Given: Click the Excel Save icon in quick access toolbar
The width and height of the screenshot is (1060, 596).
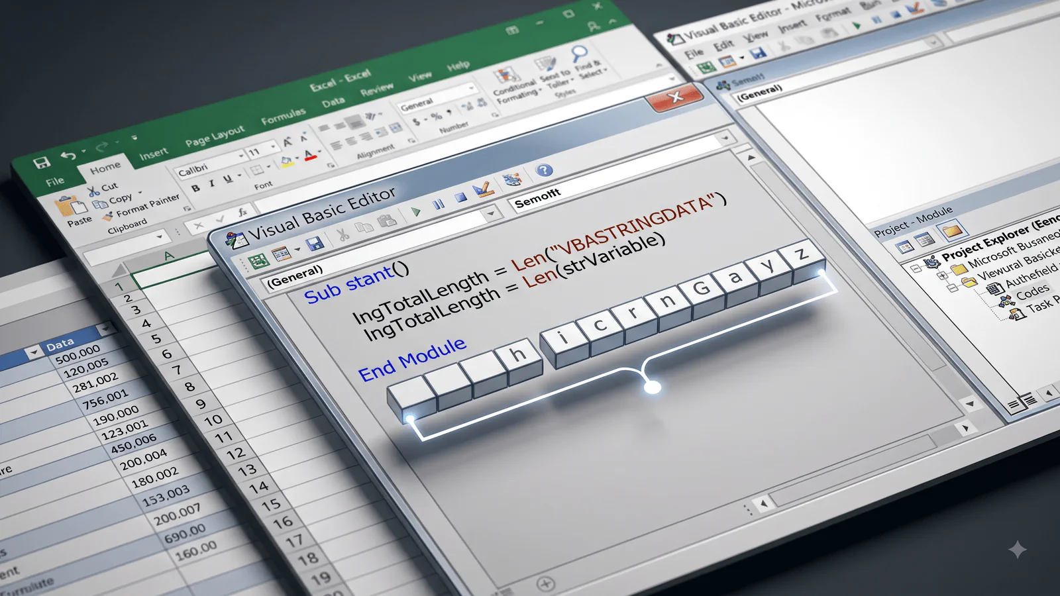Looking at the screenshot, I should (42, 163).
